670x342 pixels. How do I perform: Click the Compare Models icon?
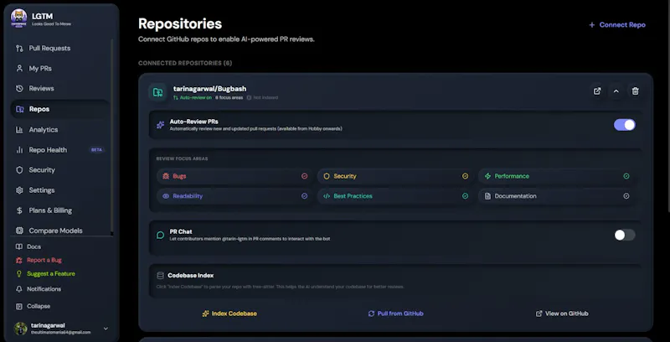click(x=19, y=231)
